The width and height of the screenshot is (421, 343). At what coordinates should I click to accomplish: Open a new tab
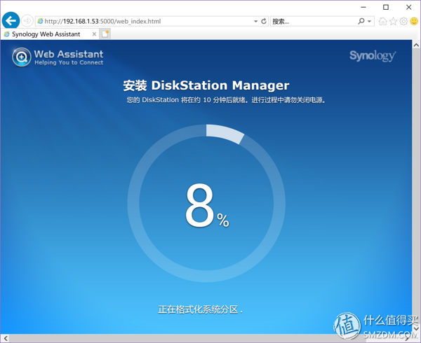pos(105,34)
